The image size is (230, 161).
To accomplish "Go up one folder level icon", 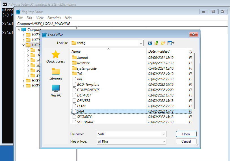I will click(x=156, y=43).
